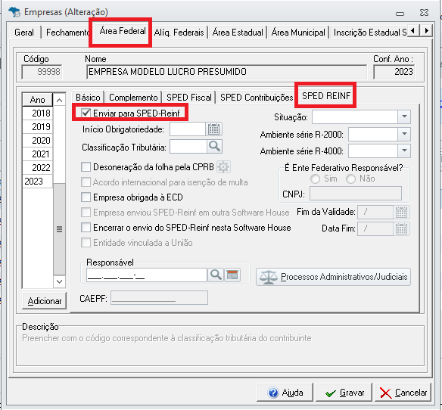Switch to the SPED Contribuições tab
Screen dimensions: 442x410
(257, 98)
